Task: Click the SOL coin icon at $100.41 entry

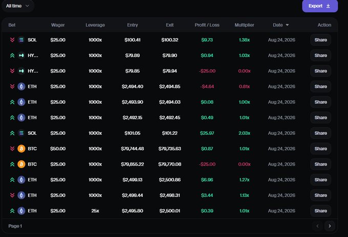Action: coord(21,40)
